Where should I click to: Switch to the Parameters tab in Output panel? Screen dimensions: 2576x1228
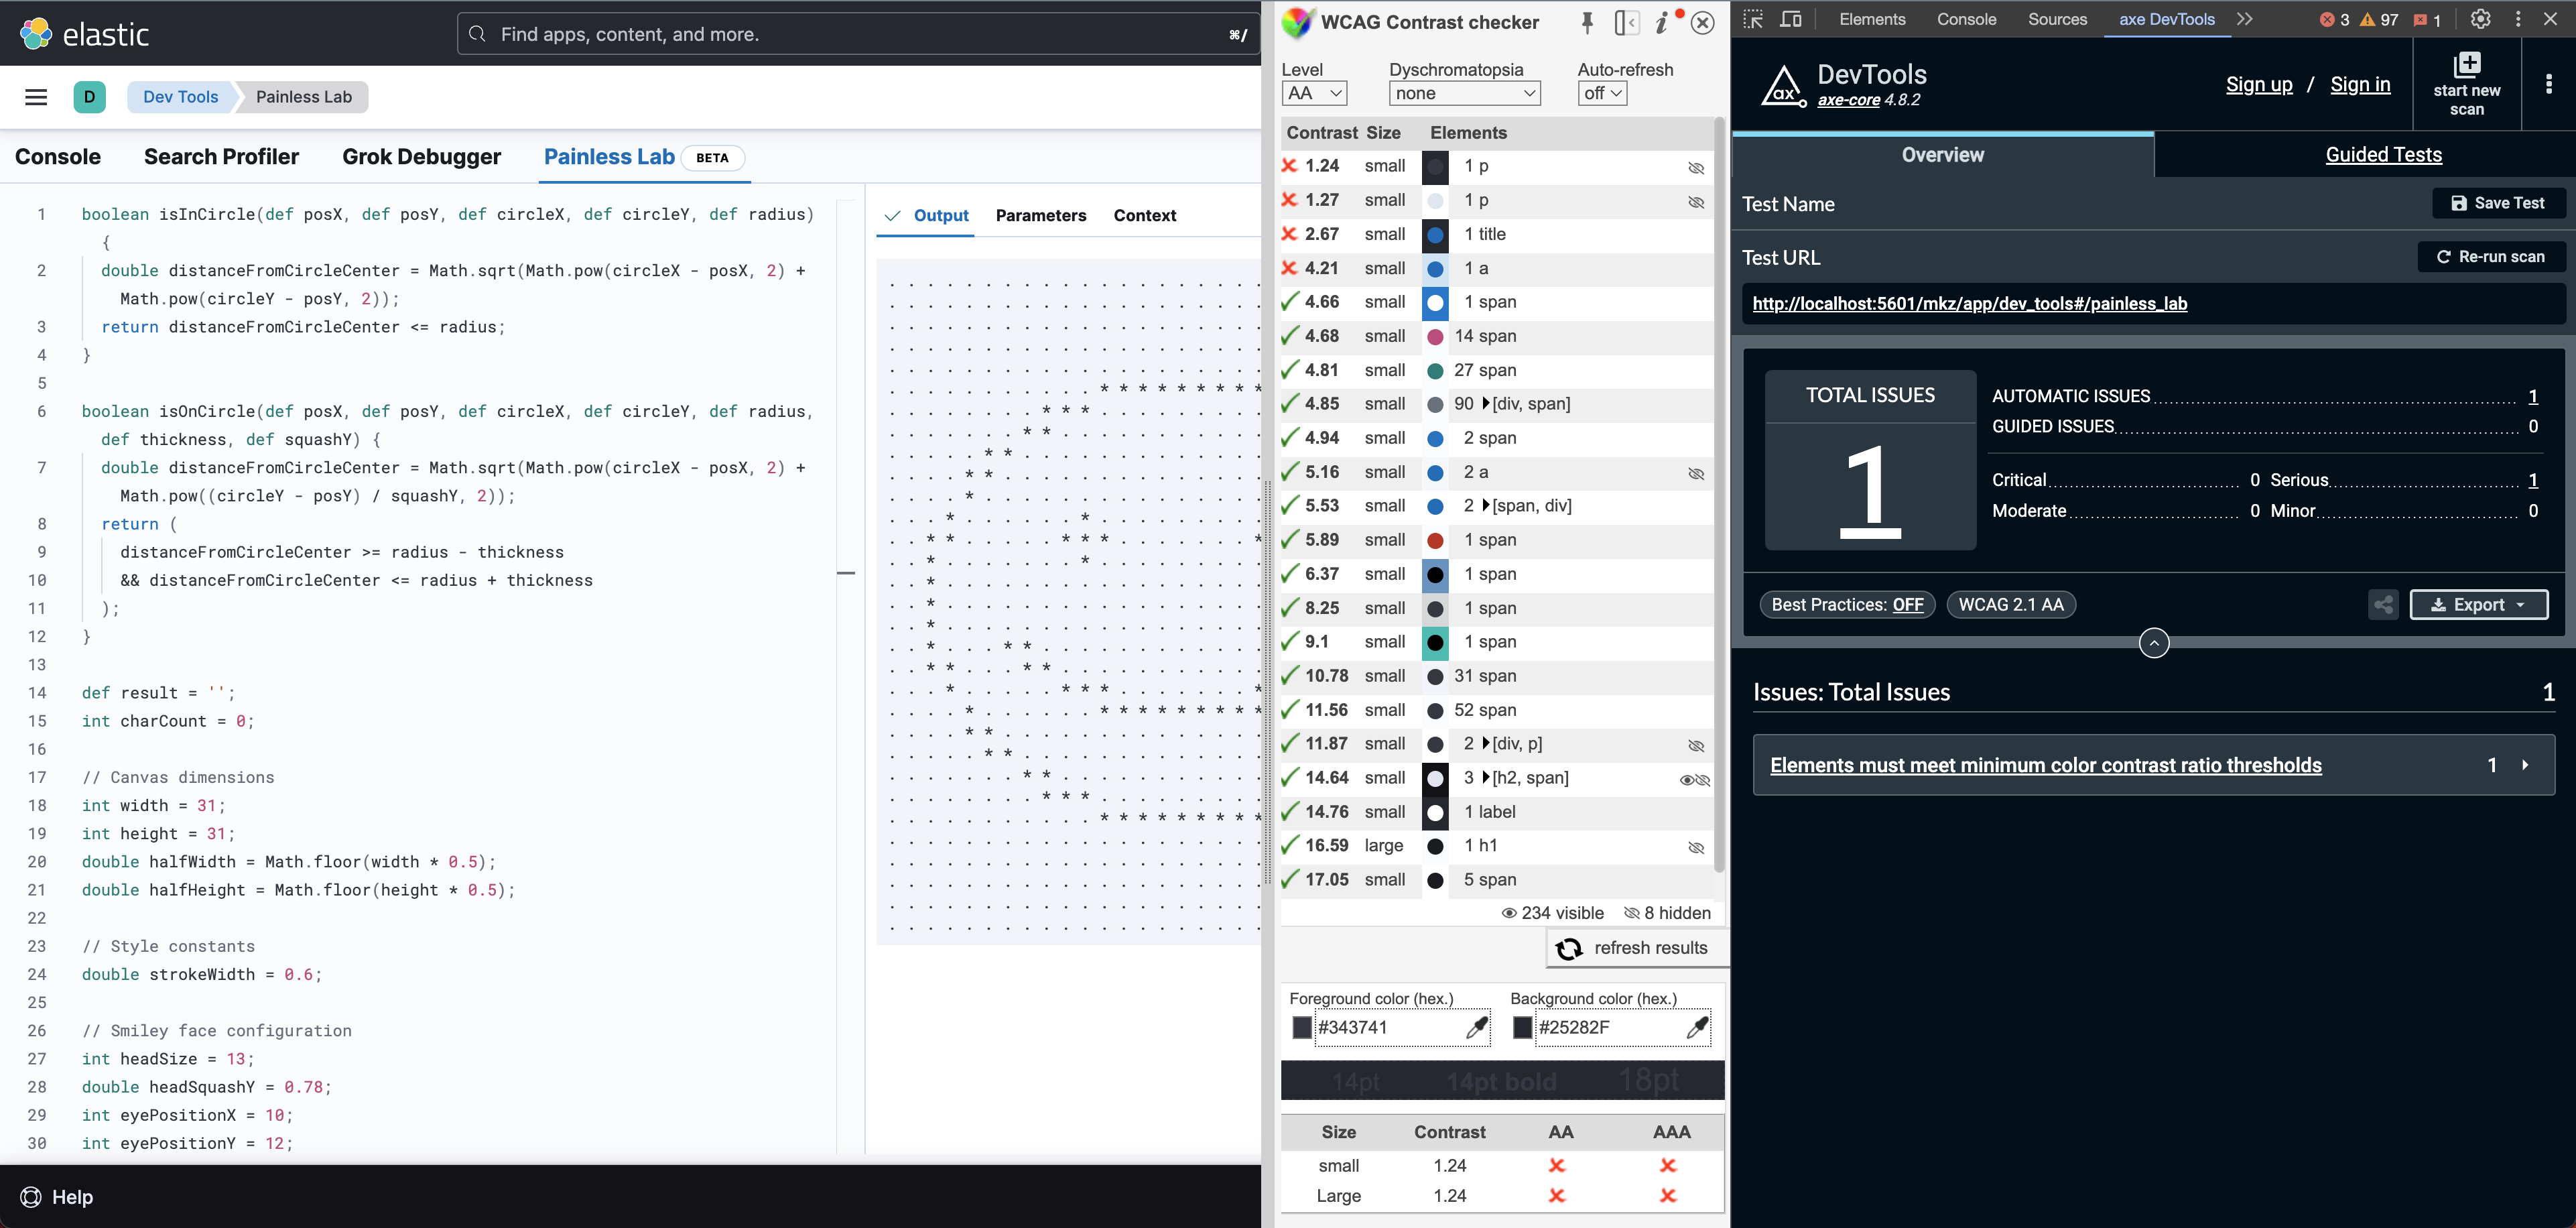(x=1040, y=215)
